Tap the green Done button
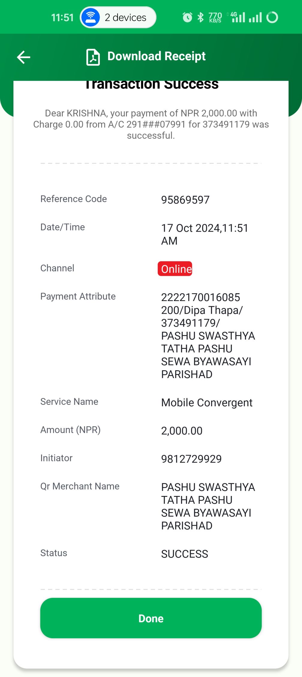Screen dimensions: 302x677 tap(151, 618)
